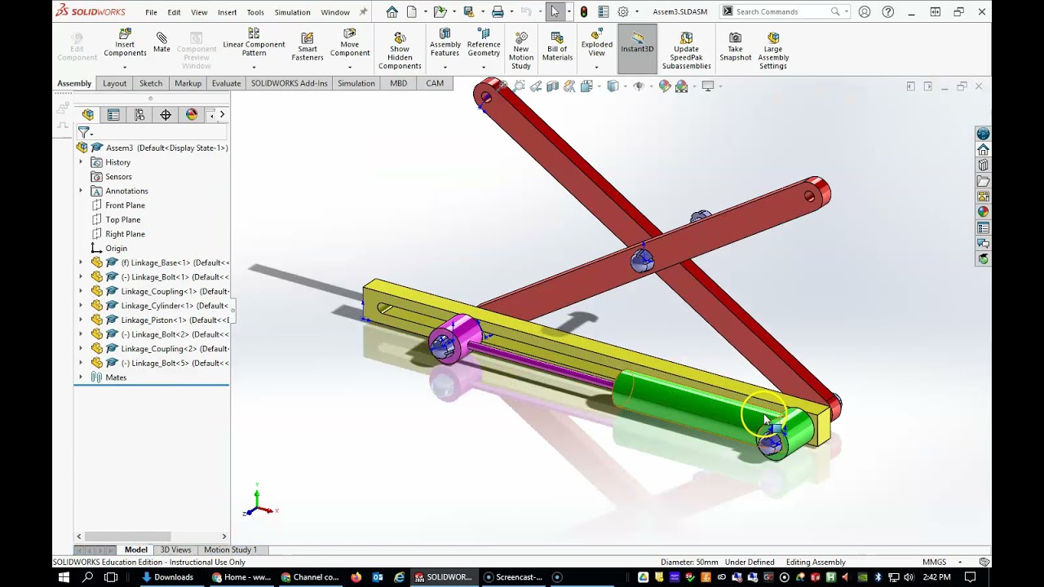This screenshot has width=1044, height=587.
Task: Open the DisplayManager color ball tab
Action: tap(192, 115)
